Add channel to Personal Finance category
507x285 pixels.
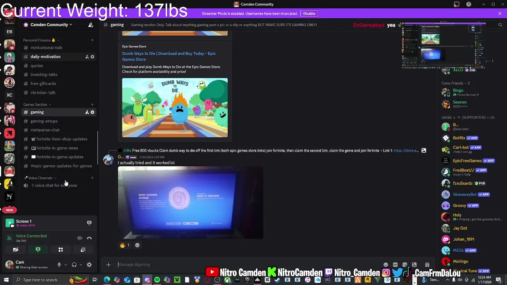tap(92, 40)
